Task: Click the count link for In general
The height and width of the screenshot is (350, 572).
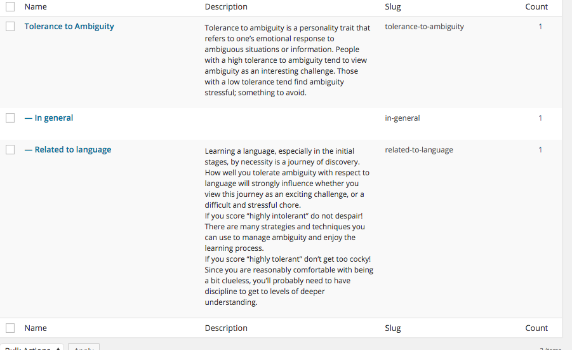Action: (x=540, y=118)
